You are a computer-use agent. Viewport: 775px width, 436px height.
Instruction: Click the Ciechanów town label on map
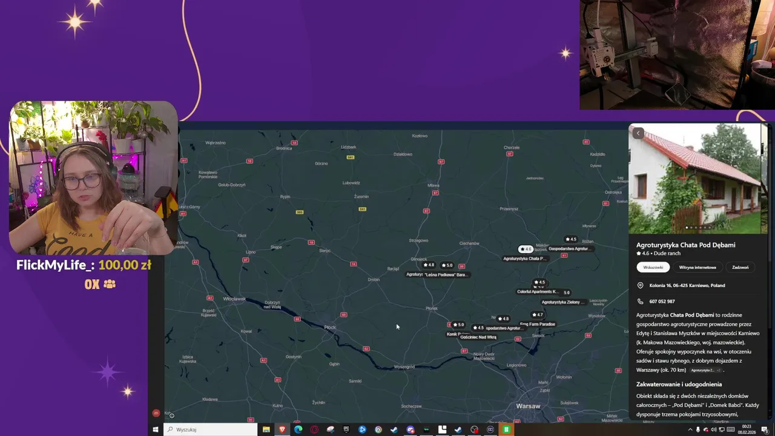469,243
